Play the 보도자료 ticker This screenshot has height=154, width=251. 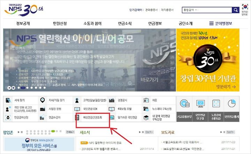click(221, 132)
